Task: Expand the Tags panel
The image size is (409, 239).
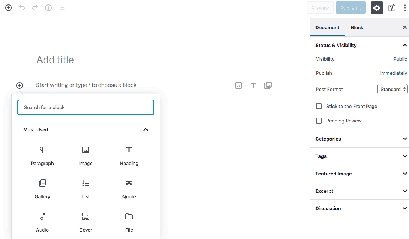Action: pyautogui.click(x=359, y=156)
